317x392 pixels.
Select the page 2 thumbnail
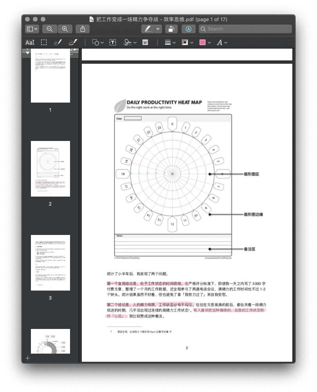tap(50, 169)
